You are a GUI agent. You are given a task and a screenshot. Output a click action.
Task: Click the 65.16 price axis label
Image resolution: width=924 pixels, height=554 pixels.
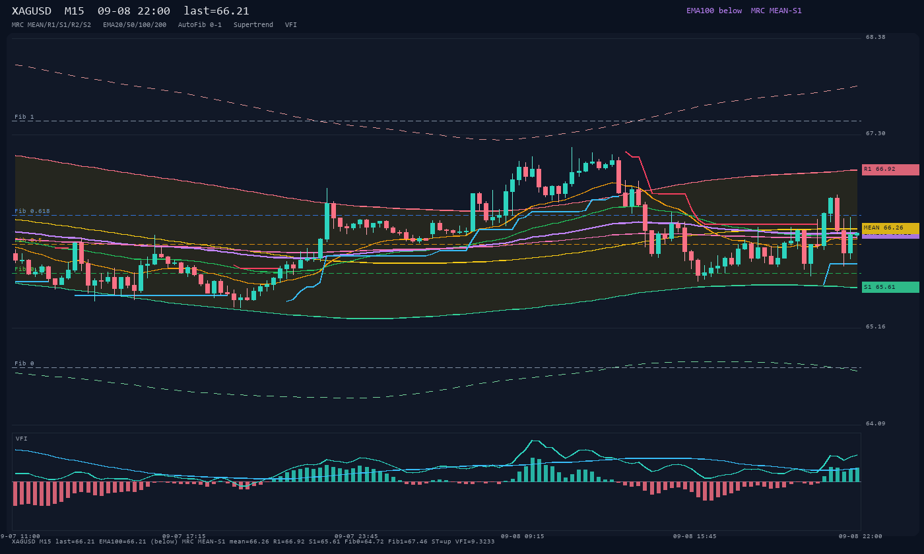pyautogui.click(x=876, y=326)
